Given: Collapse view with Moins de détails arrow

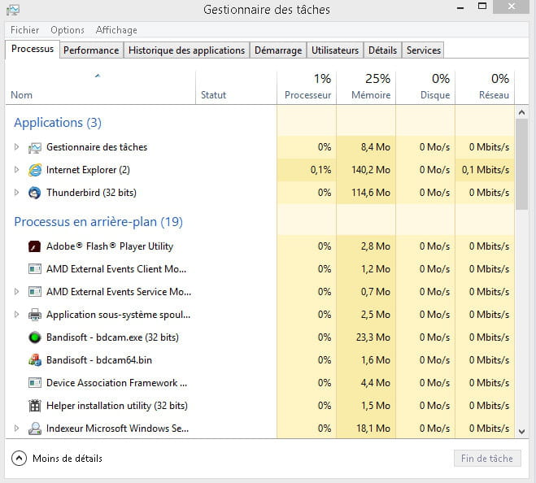Looking at the screenshot, I should [x=20, y=459].
